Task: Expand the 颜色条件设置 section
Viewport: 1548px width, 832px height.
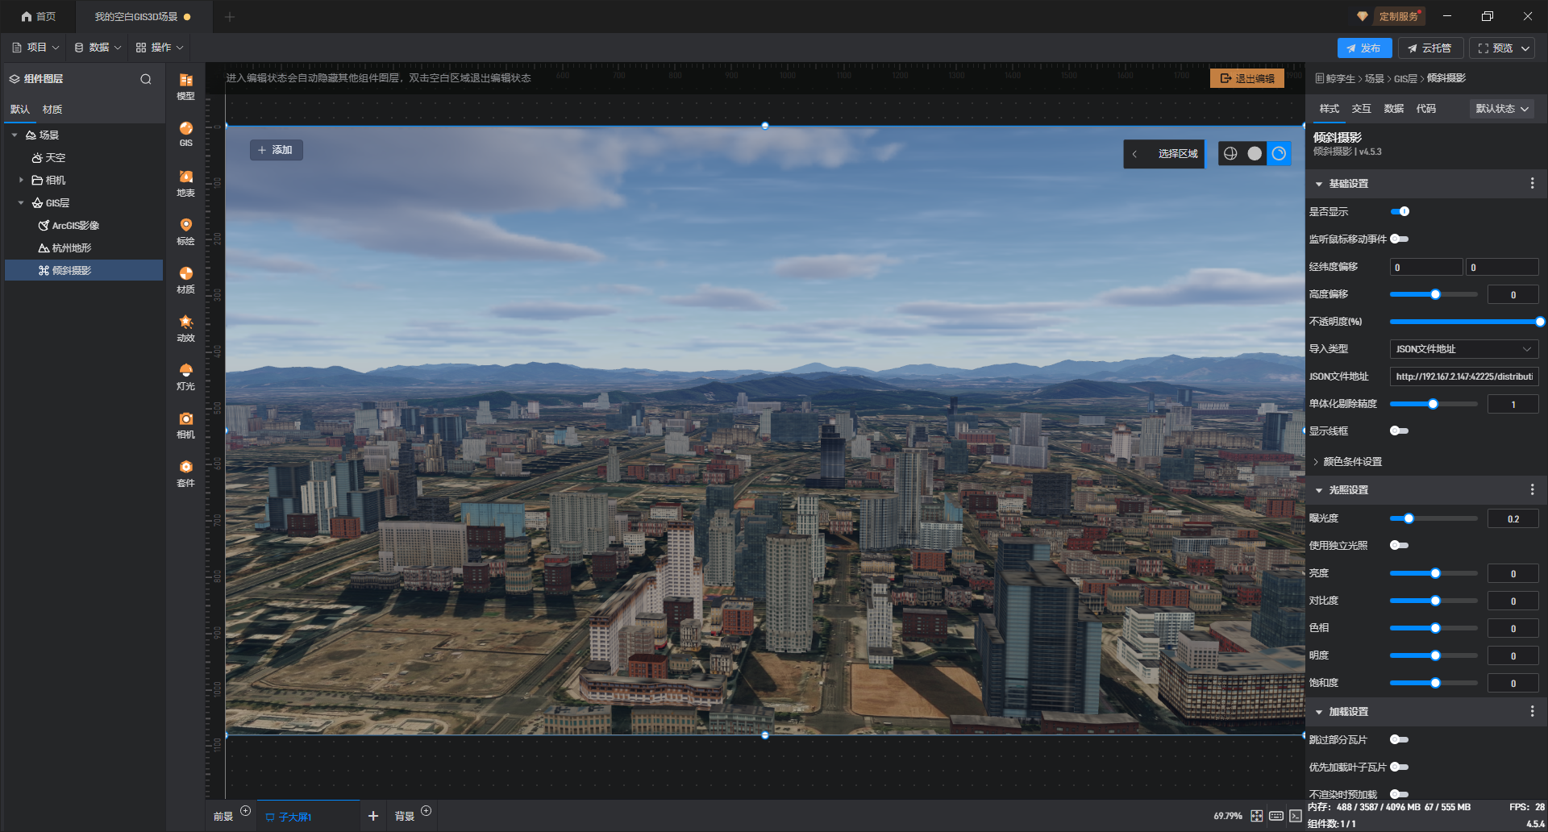Action: (1352, 462)
